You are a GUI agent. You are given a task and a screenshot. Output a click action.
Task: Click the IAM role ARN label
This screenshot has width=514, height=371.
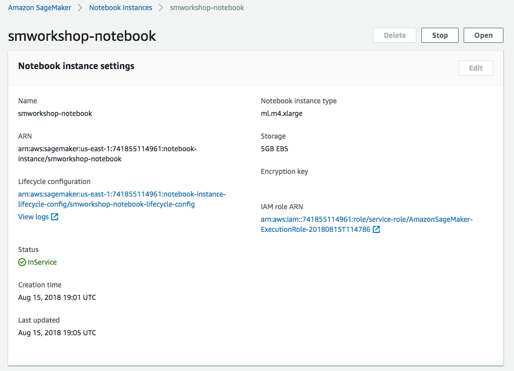coord(282,207)
